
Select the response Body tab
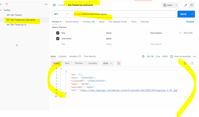click(x=53, y=56)
